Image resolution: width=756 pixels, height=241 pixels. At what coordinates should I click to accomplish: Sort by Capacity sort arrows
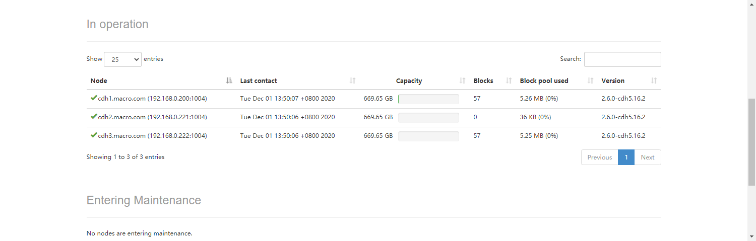point(463,81)
